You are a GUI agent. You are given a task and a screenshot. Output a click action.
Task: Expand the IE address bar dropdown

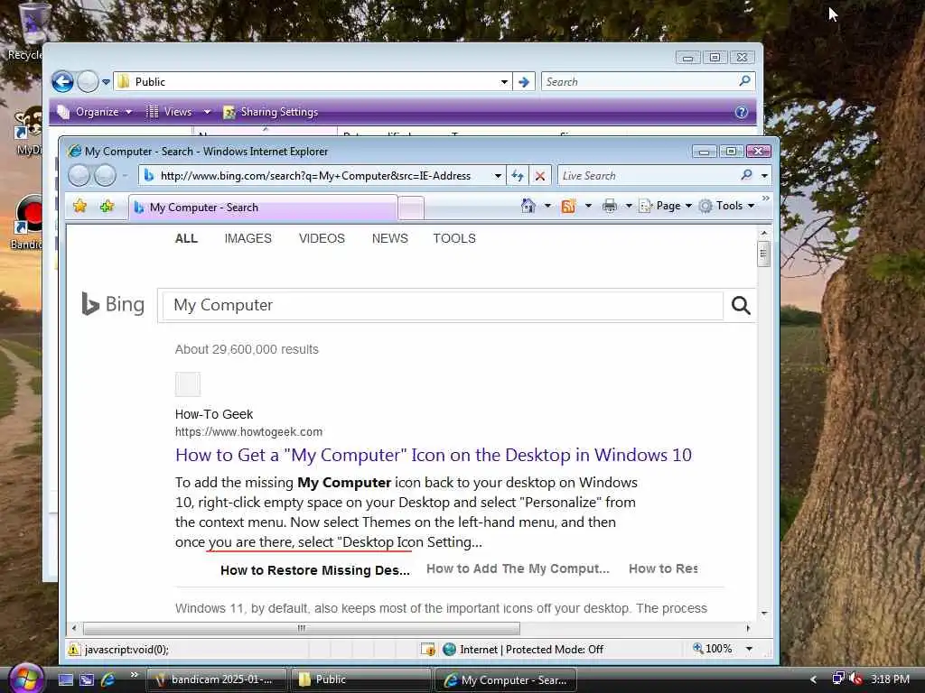498,176
